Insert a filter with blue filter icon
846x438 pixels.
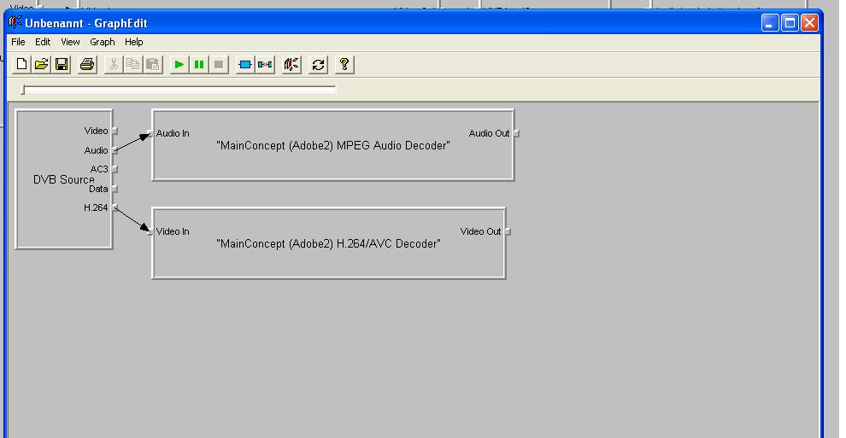pos(245,65)
